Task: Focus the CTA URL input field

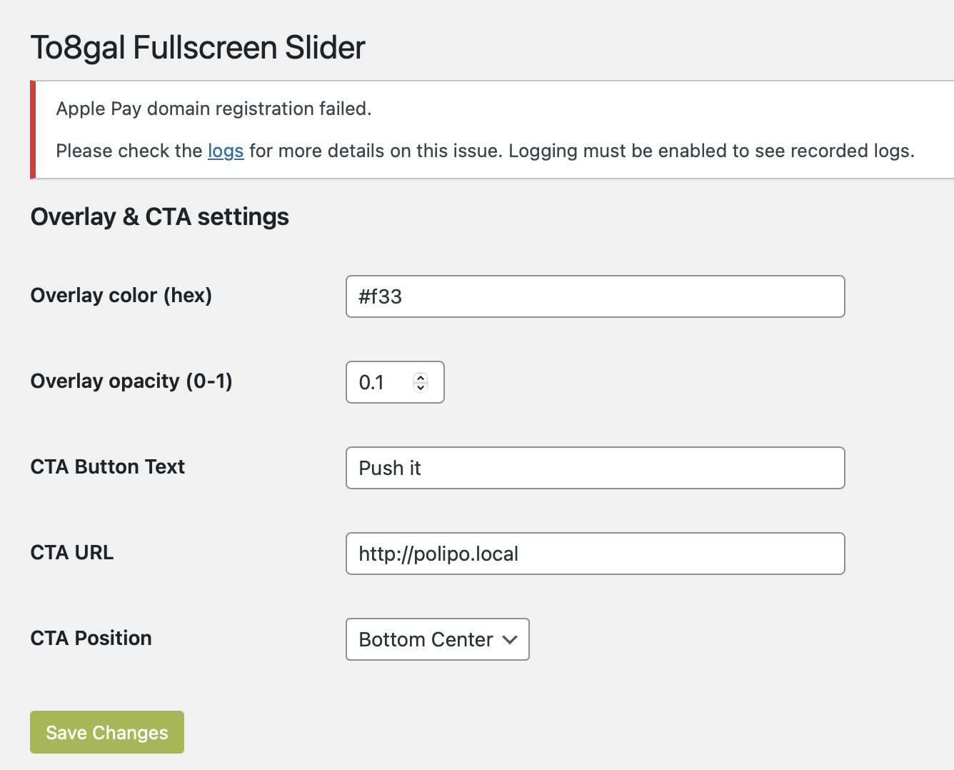Action: [595, 554]
